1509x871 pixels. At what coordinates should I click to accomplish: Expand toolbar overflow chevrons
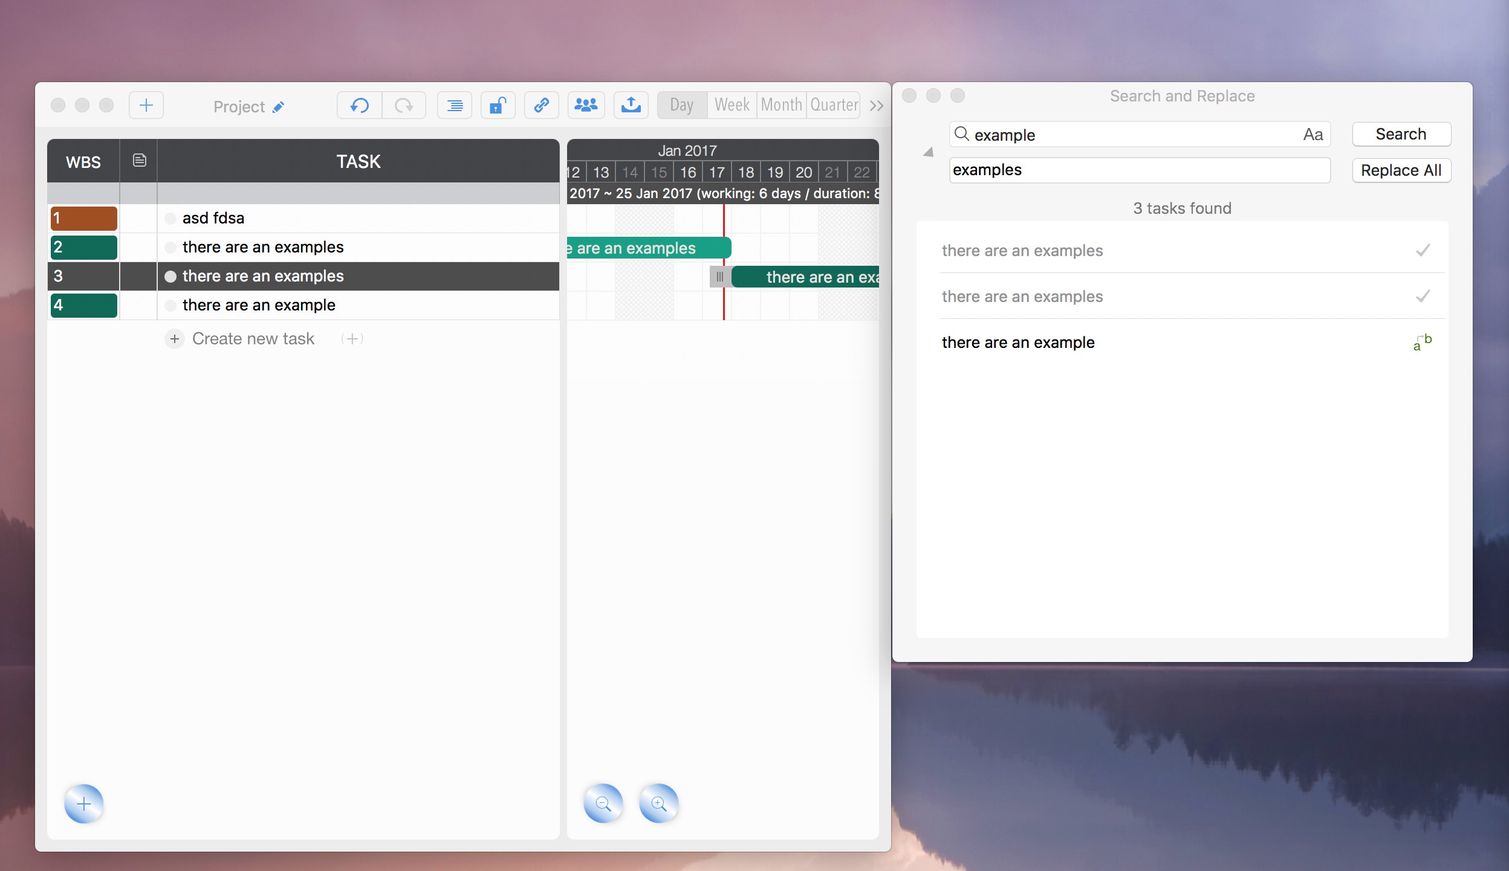[876, 106]
